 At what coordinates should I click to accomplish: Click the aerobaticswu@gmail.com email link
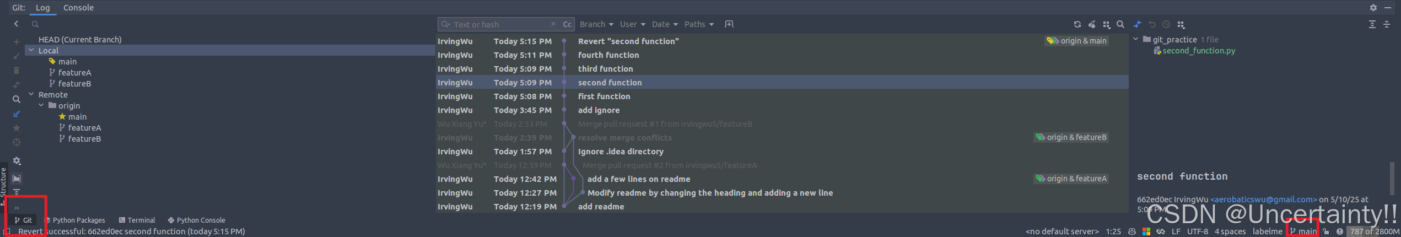pos(1263,200)
